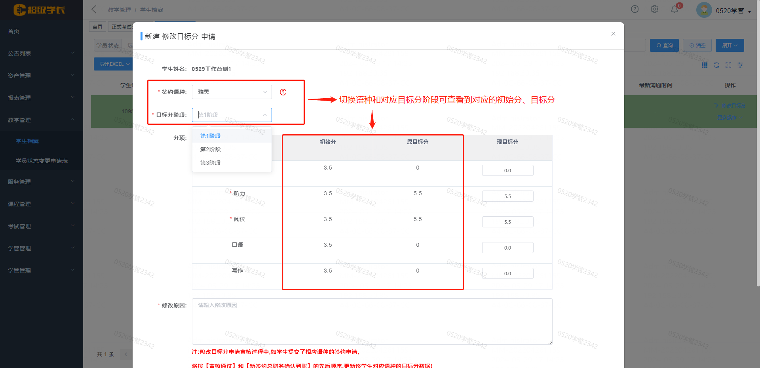Image resolution: width=760 pixels, height=368 pixels.
Task: Click the grid view icon above the table
Action: pos(705,65)
